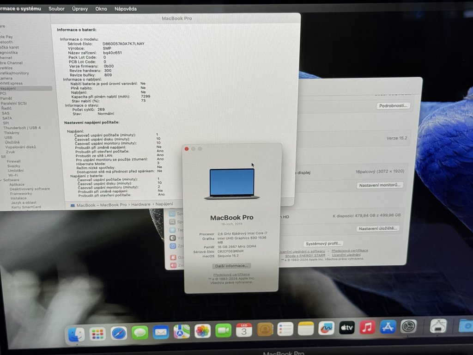The width and height of the screenshot is (473, 355).
Task: Open System Settings gear in the Dock
Action: [409, 326]
